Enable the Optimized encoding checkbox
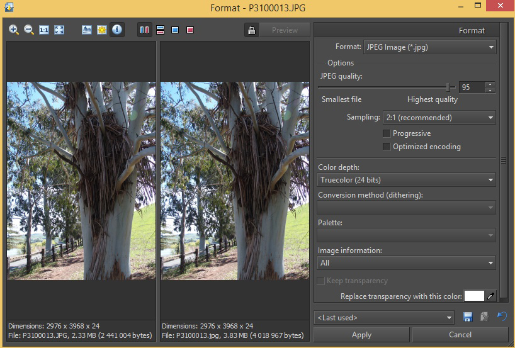 [387, 147]
